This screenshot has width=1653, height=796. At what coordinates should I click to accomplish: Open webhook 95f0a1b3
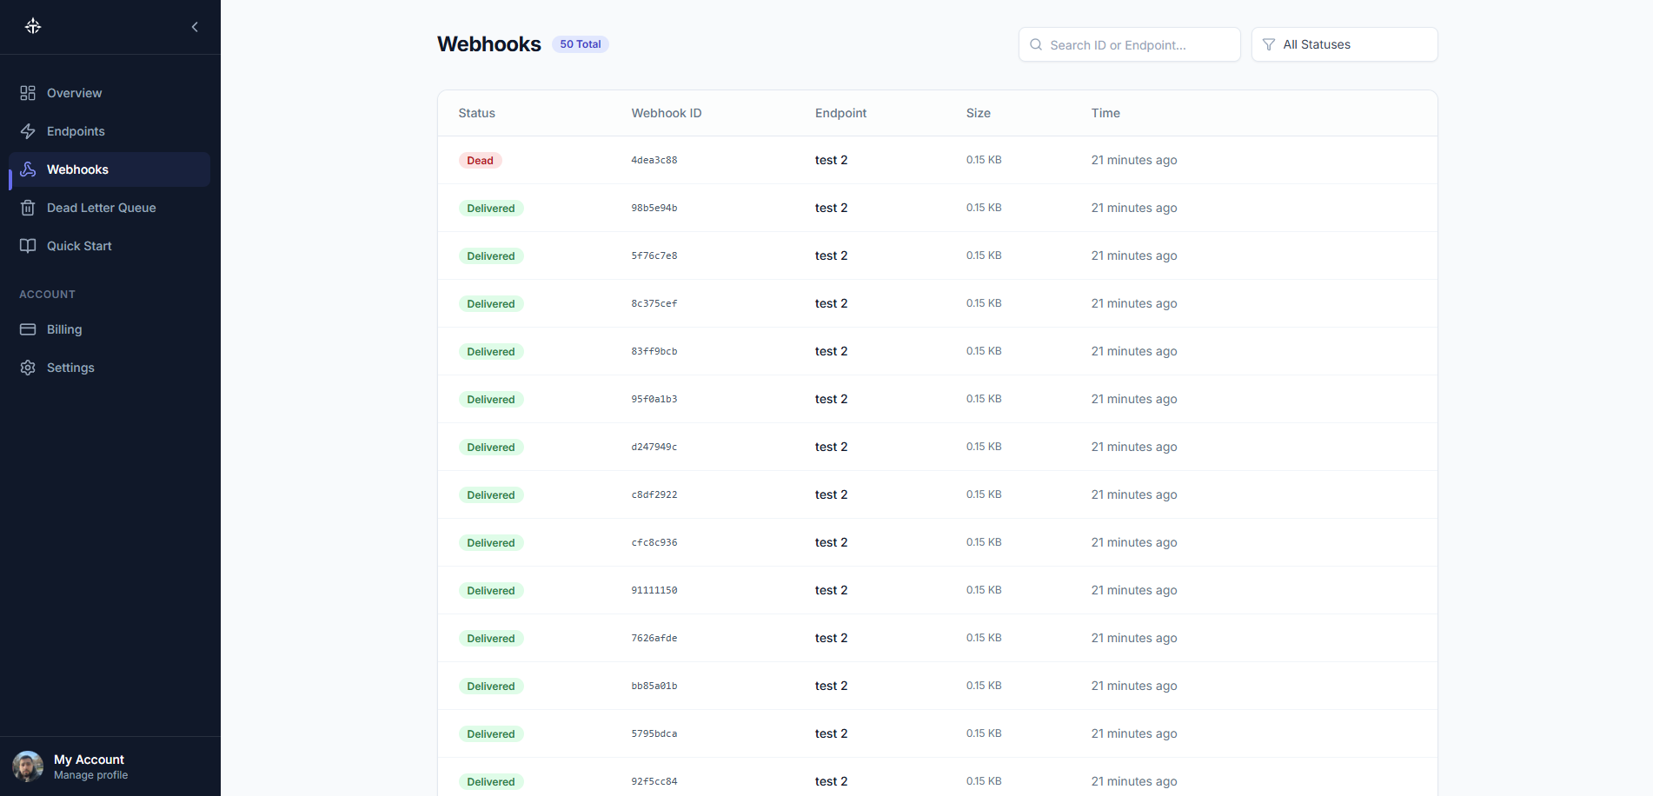937,399
